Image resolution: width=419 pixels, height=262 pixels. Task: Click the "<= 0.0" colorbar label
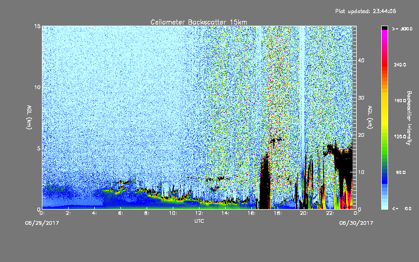point(402,209)
